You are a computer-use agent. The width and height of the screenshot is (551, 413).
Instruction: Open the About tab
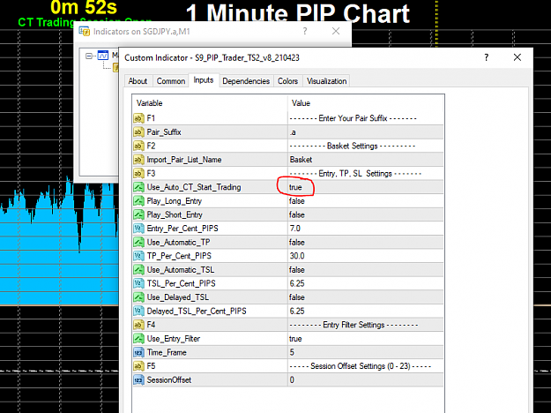pos(138,81)
